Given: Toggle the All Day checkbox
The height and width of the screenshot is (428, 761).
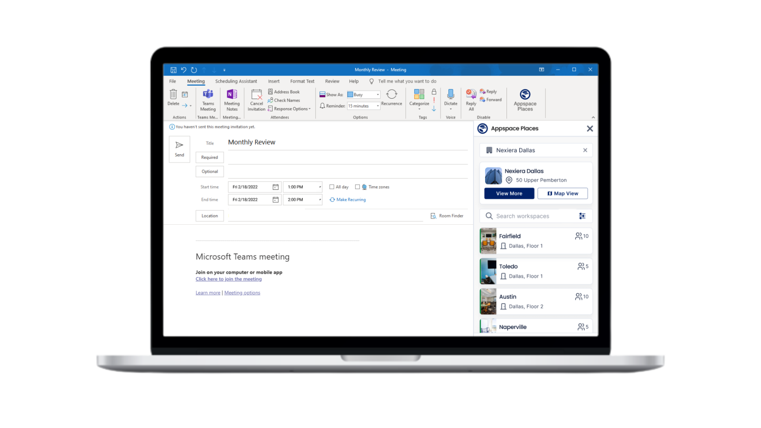Looking at the screenshot, I should click(x=331, y=187).
